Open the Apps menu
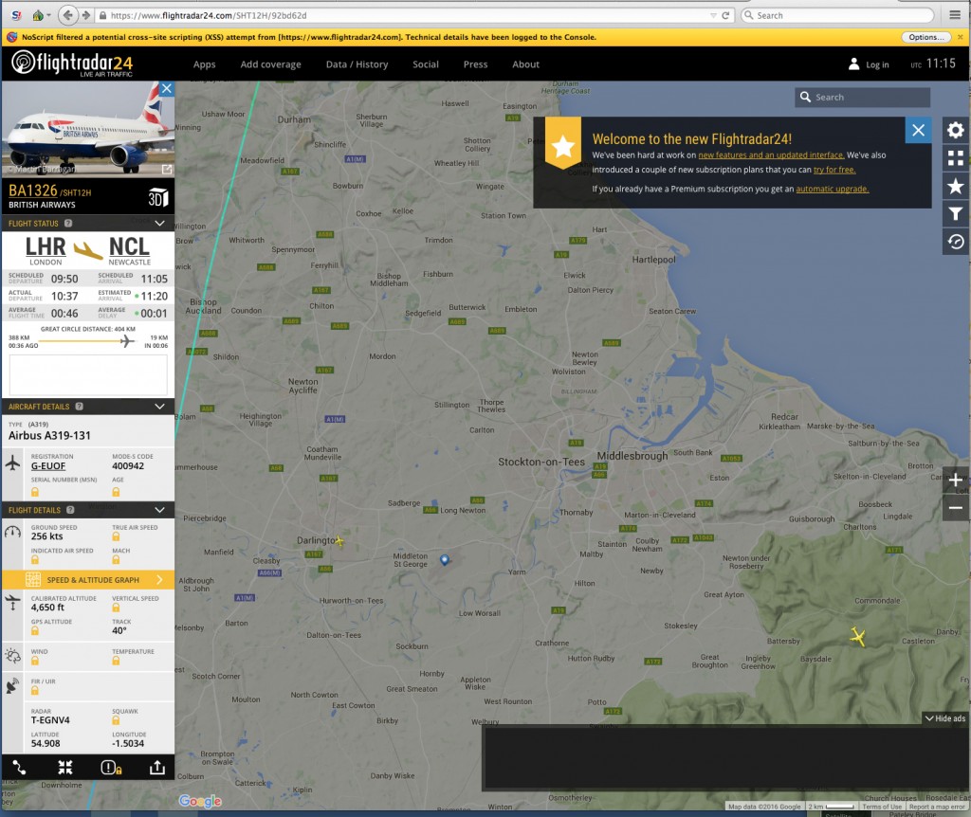This screenshot has height=817, width=971. pyautogui.click(x=205, y=64)
